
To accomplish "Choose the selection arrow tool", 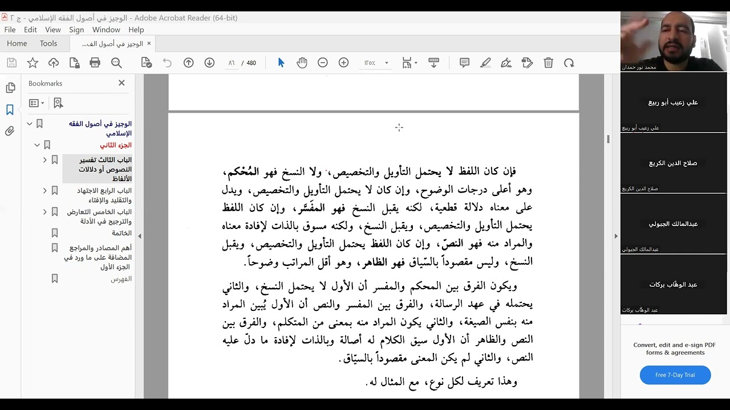I will pos(281,63).
